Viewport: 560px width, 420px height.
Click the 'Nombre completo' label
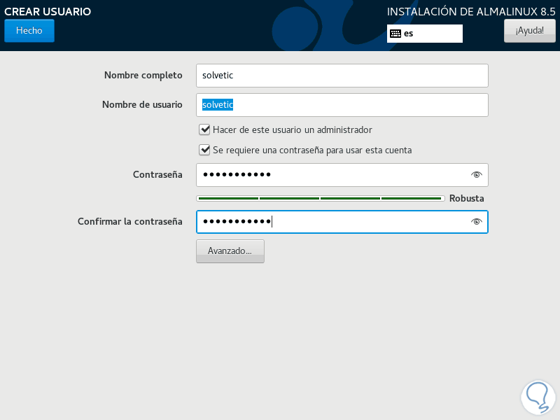pos(143,76)
